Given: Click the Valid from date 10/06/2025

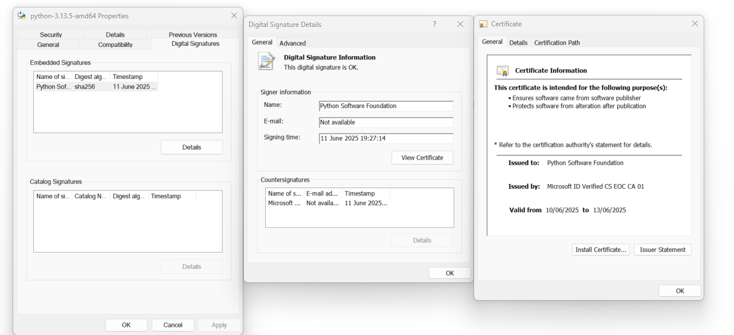Looking at the screenshot, I should point(562,210).
